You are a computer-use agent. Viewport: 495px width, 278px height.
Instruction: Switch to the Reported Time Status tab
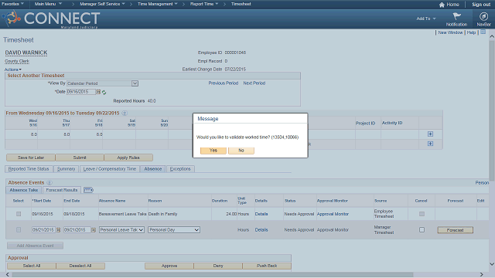pos(29,169)
